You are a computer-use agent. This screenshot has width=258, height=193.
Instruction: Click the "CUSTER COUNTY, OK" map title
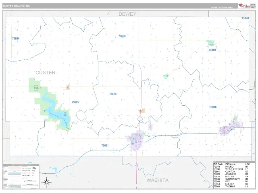[x=16, y=6]
